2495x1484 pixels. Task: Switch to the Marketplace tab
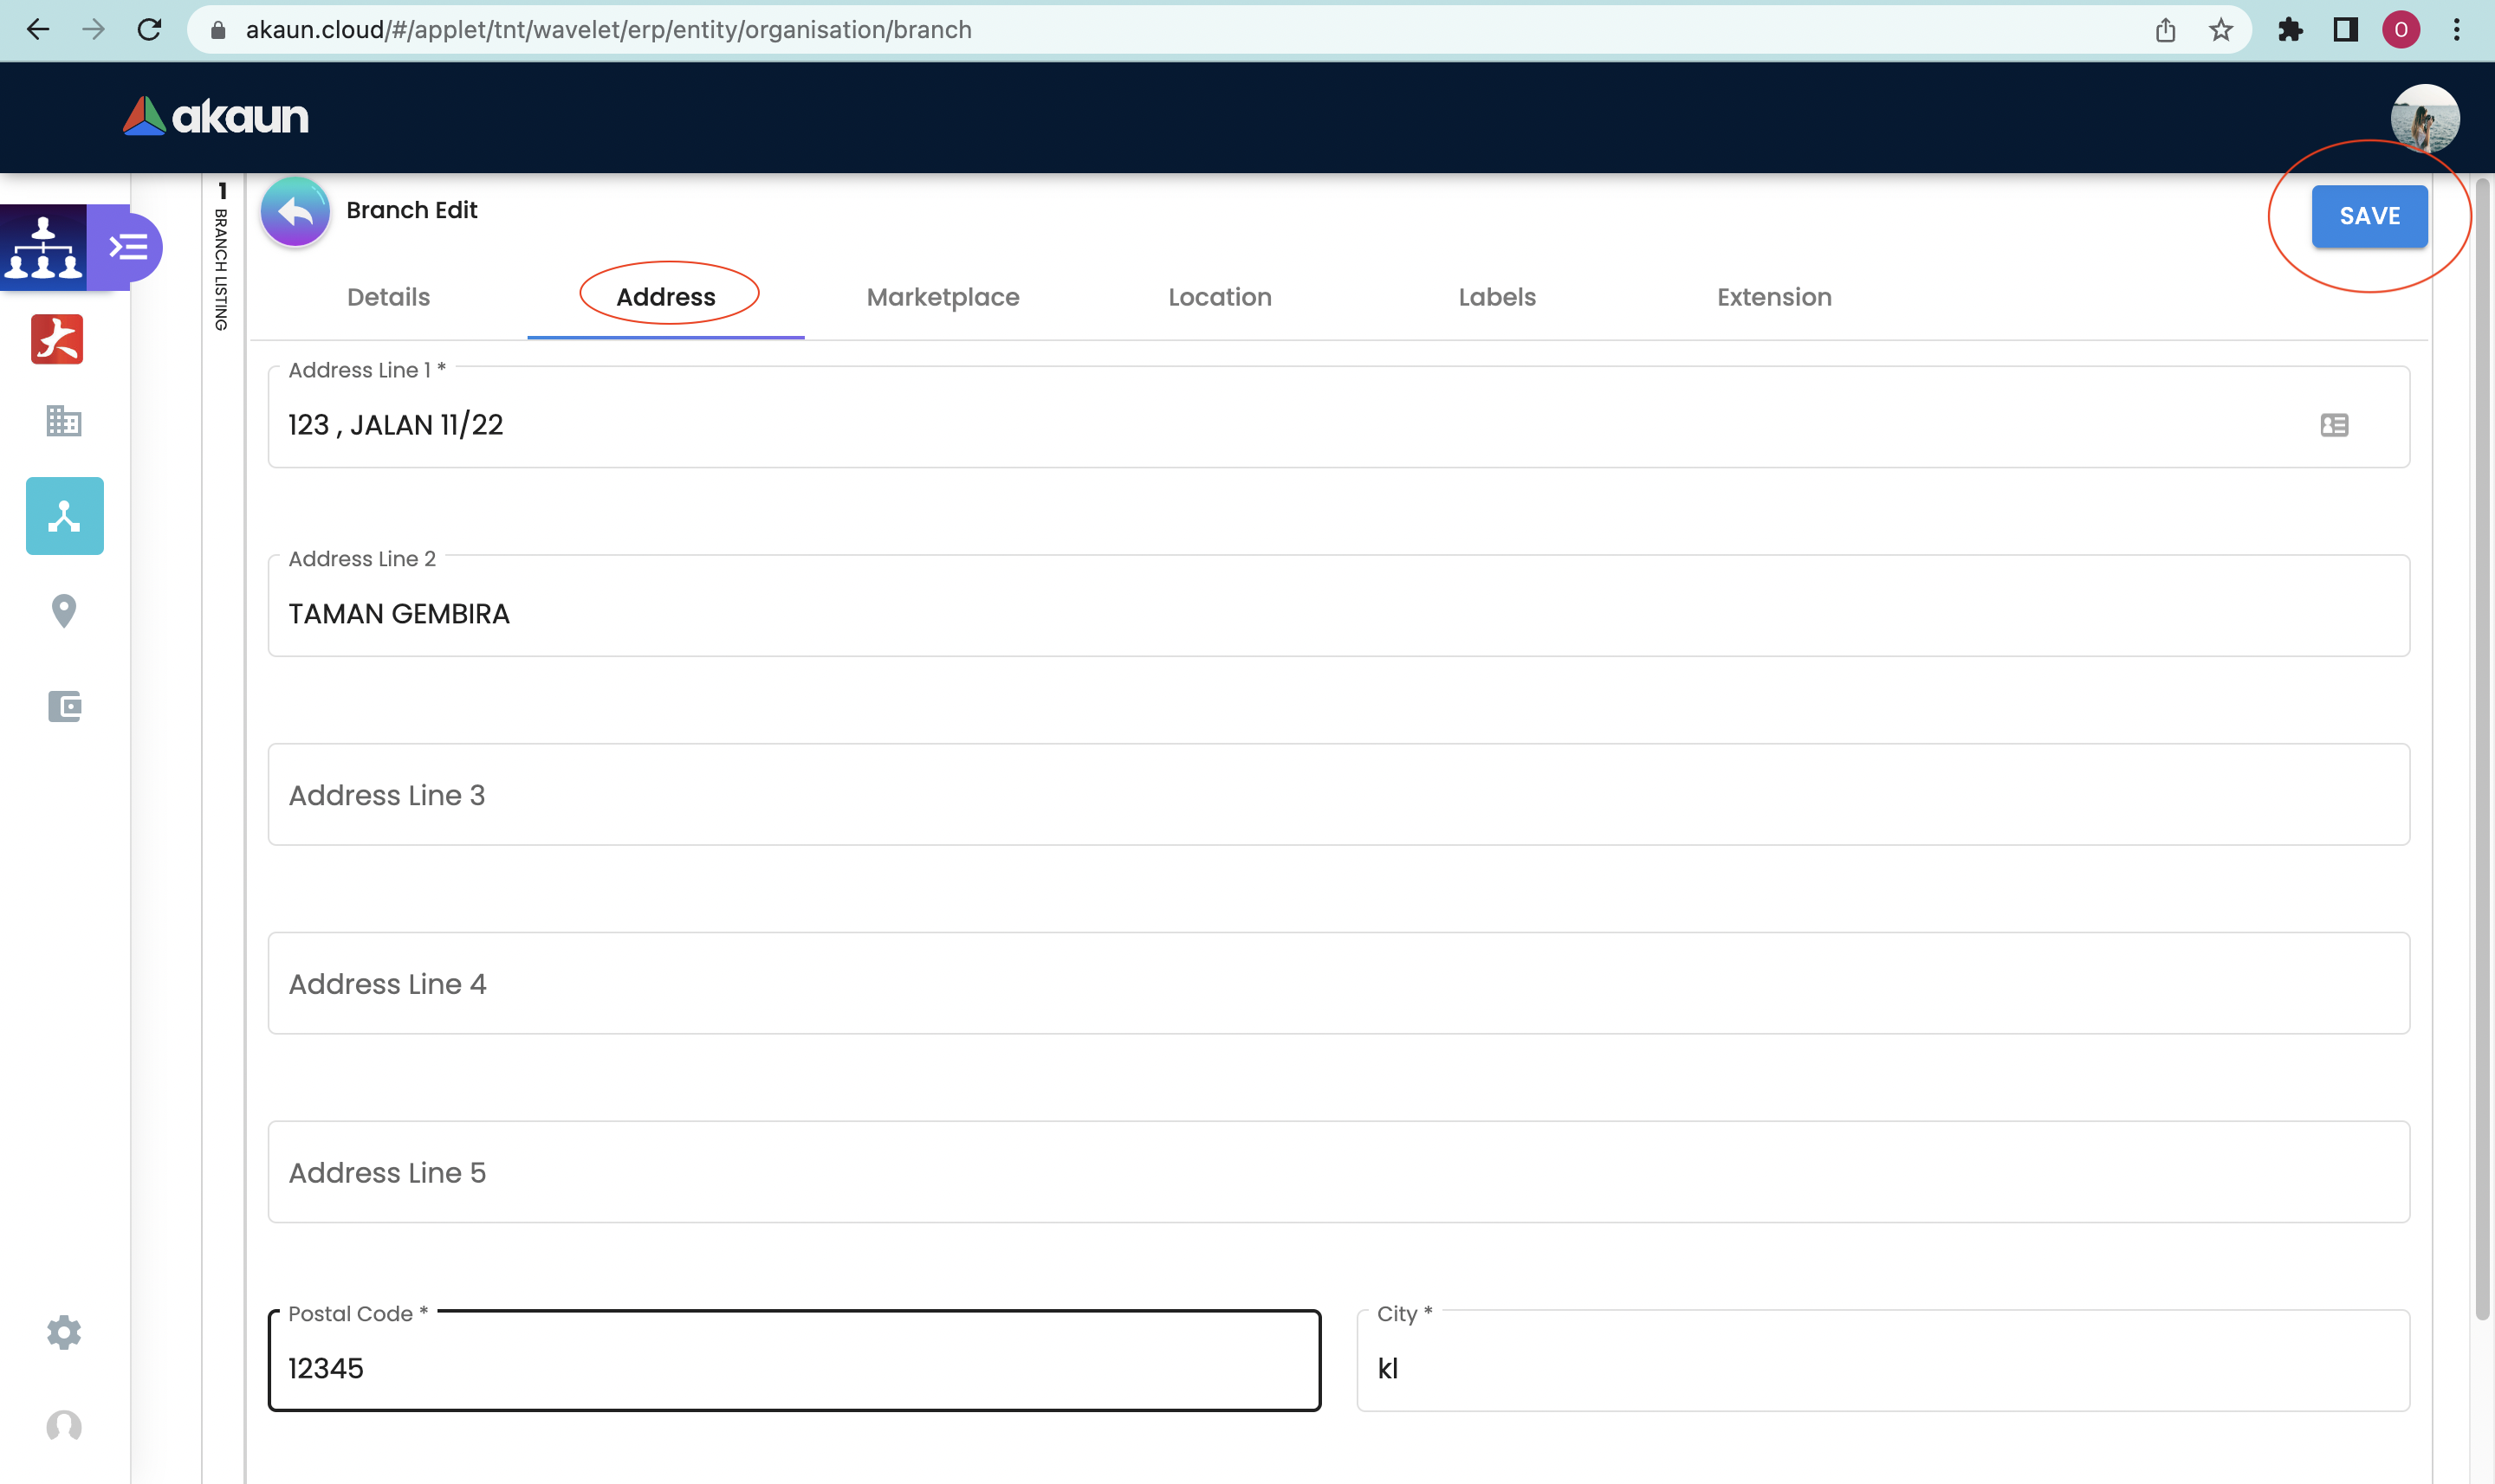point(943,297)
